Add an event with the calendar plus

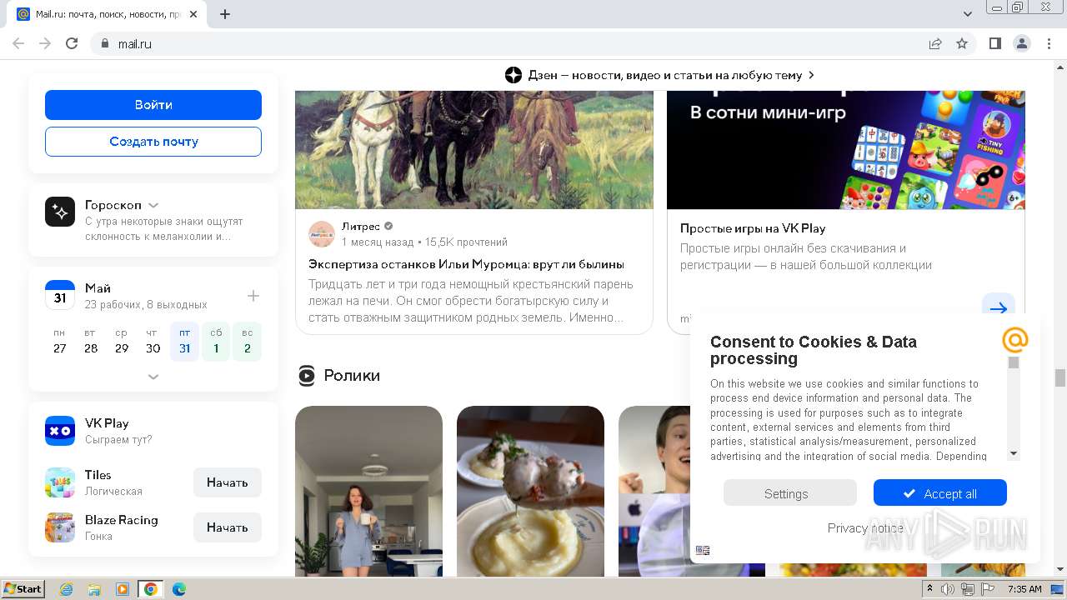pyautogui.click(x=253, y=296)
